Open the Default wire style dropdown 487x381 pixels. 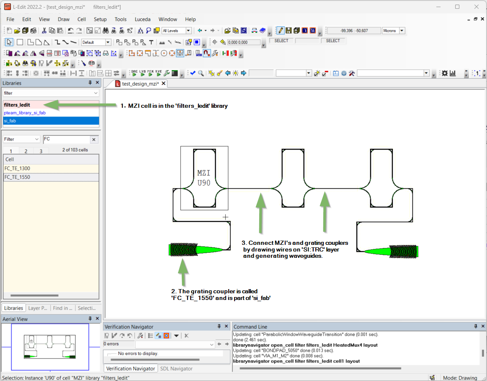[108, 42]
